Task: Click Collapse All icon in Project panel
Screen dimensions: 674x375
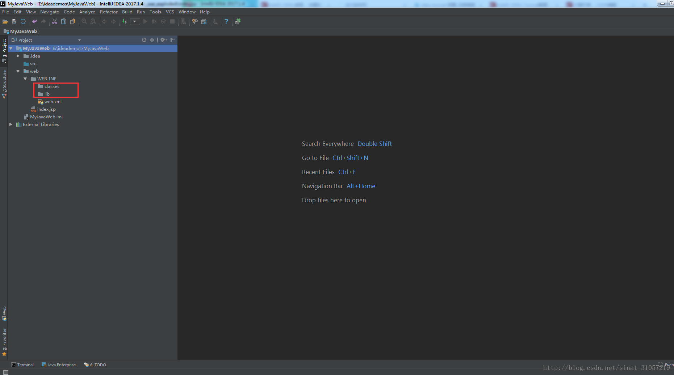Action: [152, 40]
